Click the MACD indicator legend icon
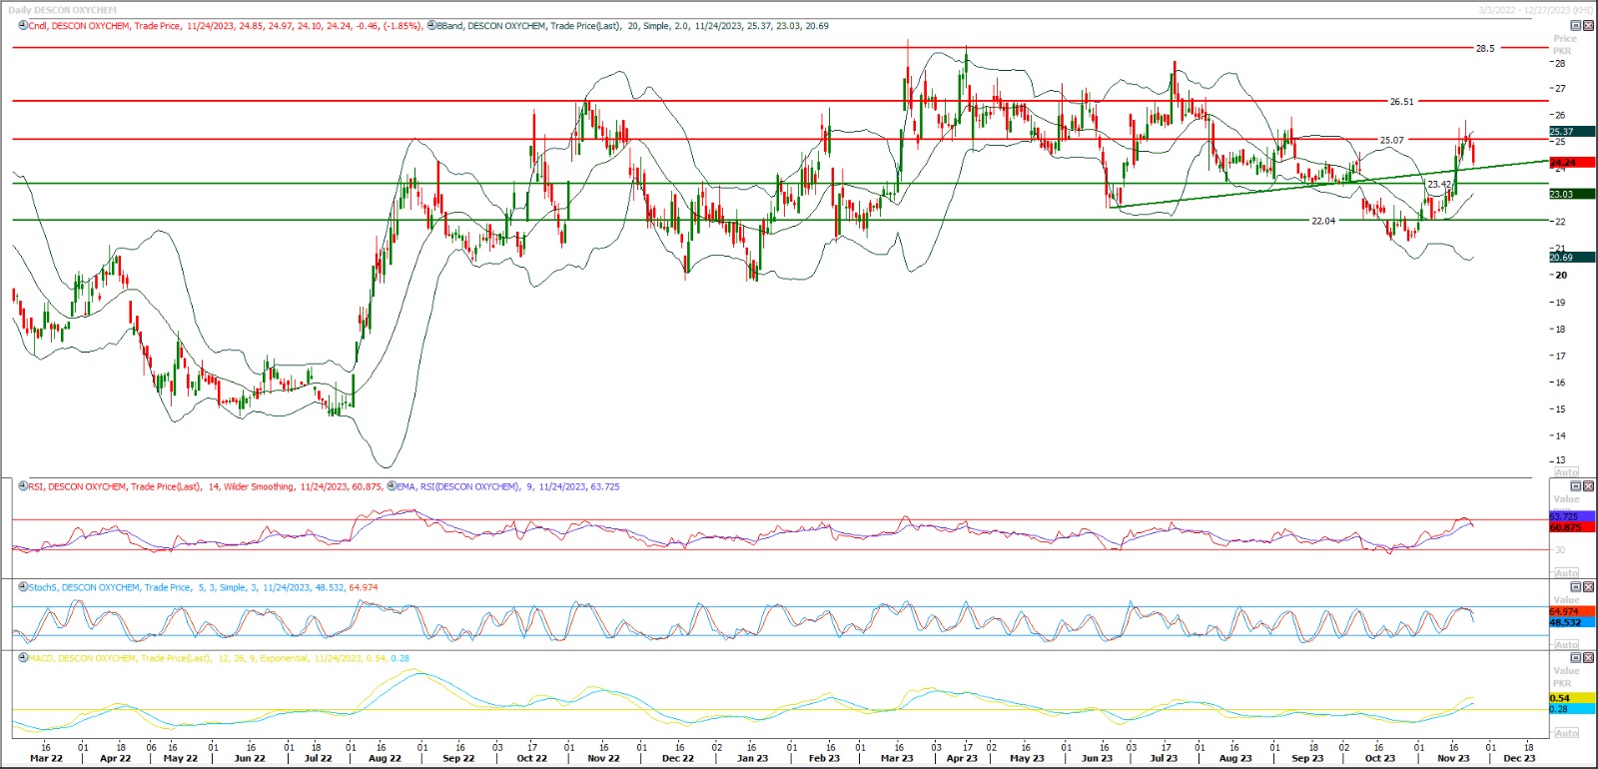Viewport: 1598px width, 769px height. (23, 658)
